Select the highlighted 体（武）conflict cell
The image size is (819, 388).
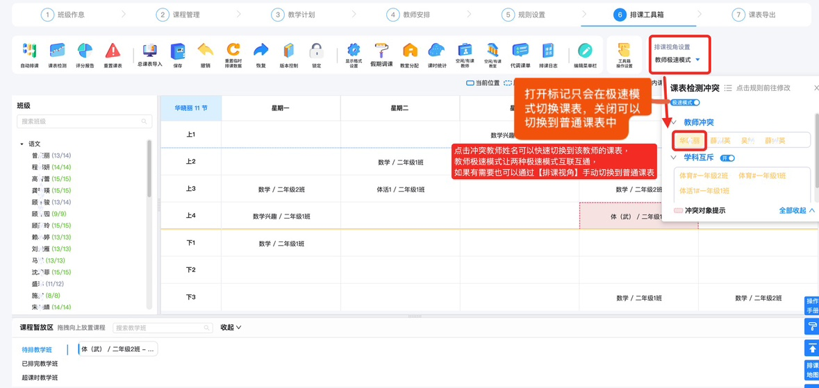pos(638,216)
